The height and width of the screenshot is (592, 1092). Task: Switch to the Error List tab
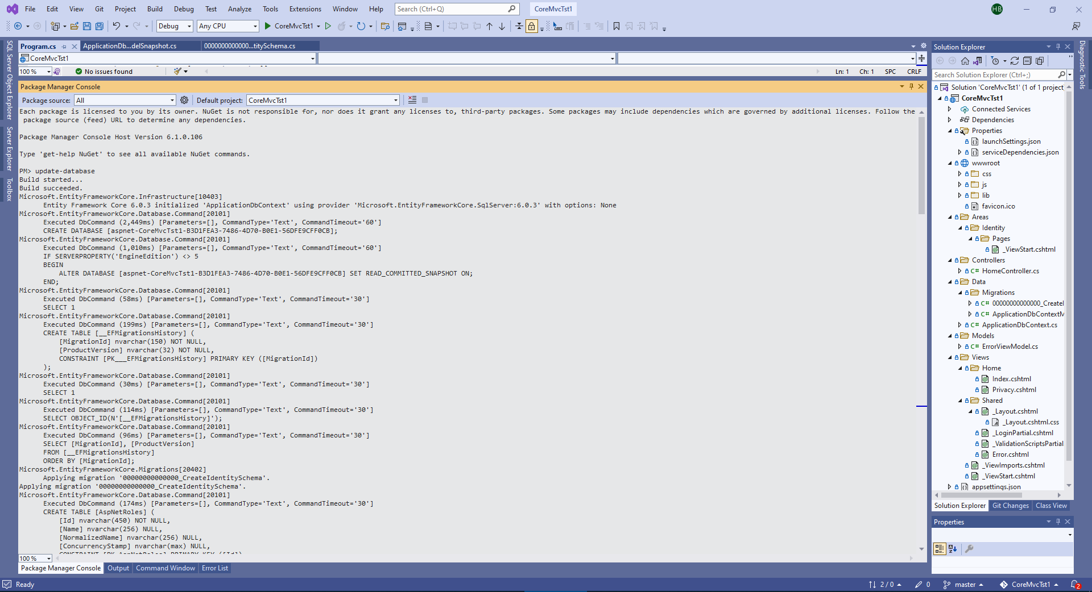pos(215,568)
